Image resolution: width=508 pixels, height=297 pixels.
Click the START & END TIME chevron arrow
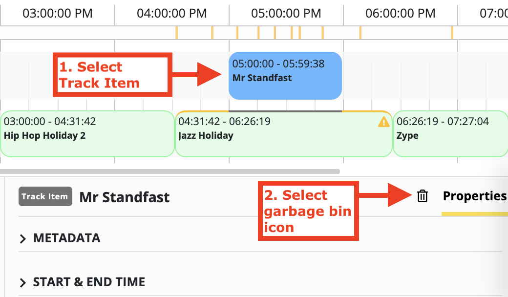(x=22, y=283)
